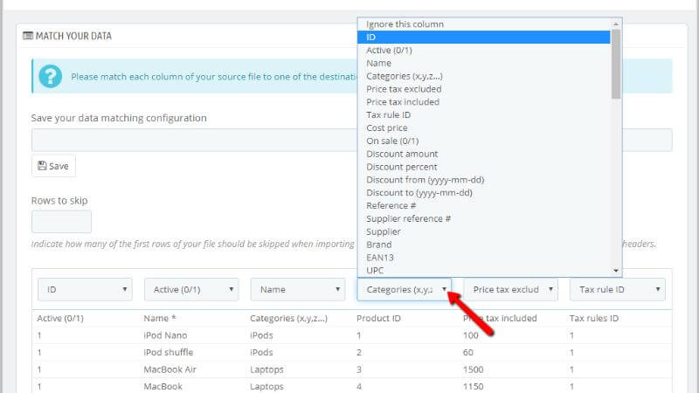
Task: Click the dropdown list scrollbar thumb
Action: [x=616, y=64]
